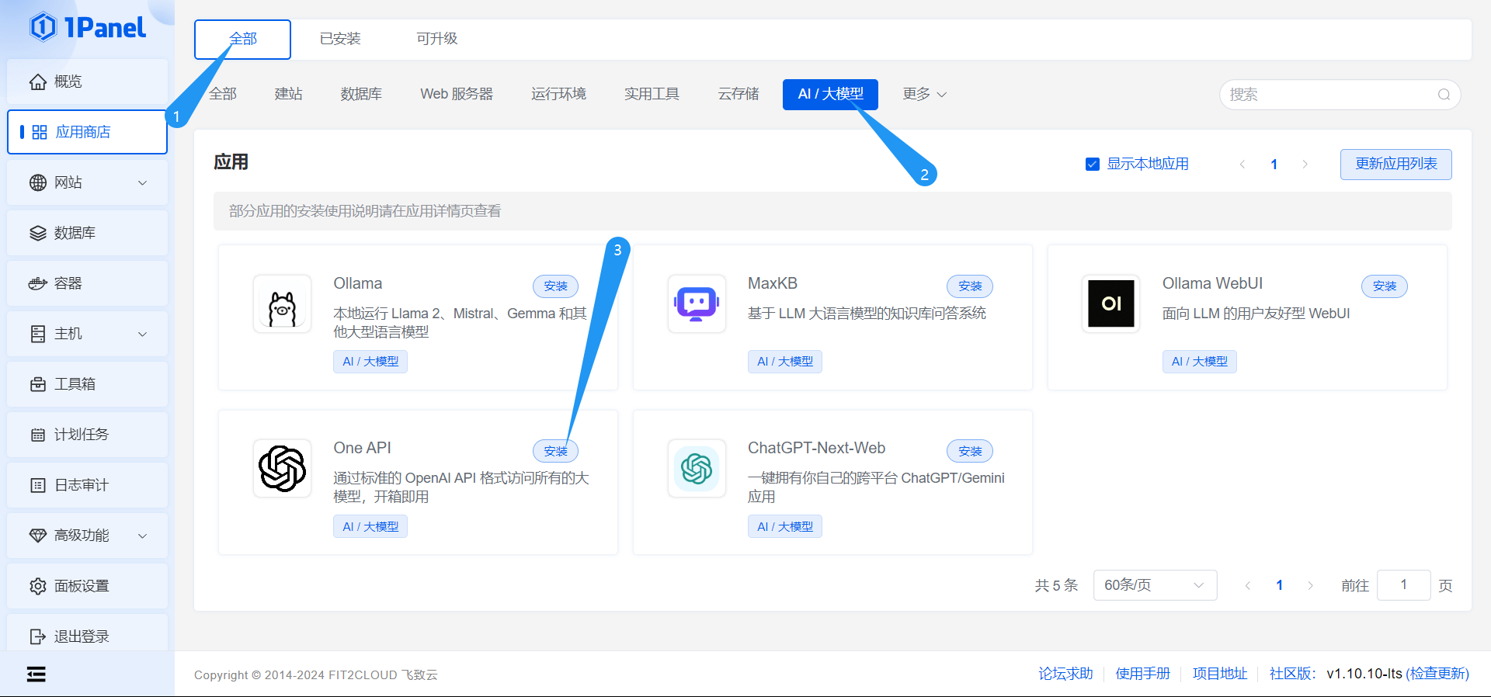Expand the 更多 categories dropdown

pos(924,94)
